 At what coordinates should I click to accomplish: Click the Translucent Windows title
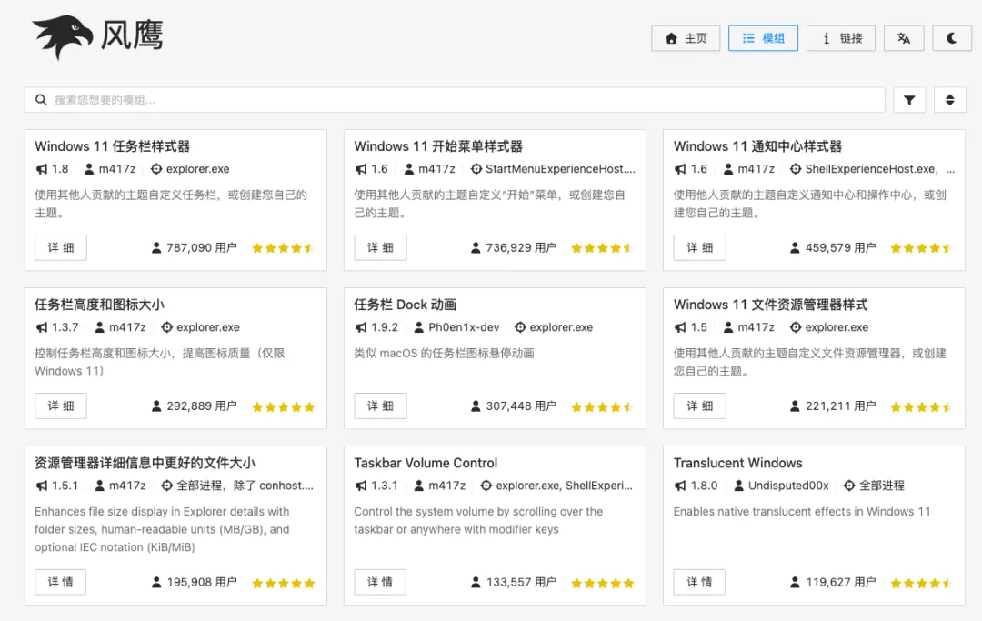(737, 463)
